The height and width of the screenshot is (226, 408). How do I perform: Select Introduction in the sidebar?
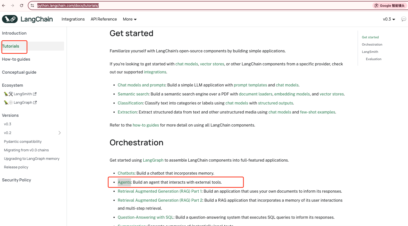(x=14, y=33)
